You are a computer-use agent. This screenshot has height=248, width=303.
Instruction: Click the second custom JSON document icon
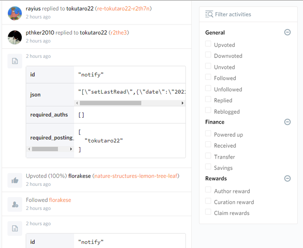point(15,228)
